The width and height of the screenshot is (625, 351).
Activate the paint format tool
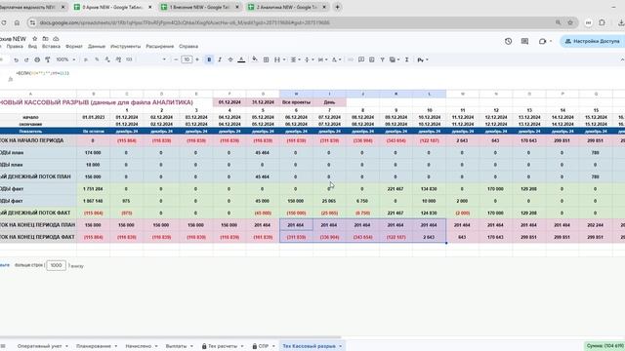[x=48, y=59]
